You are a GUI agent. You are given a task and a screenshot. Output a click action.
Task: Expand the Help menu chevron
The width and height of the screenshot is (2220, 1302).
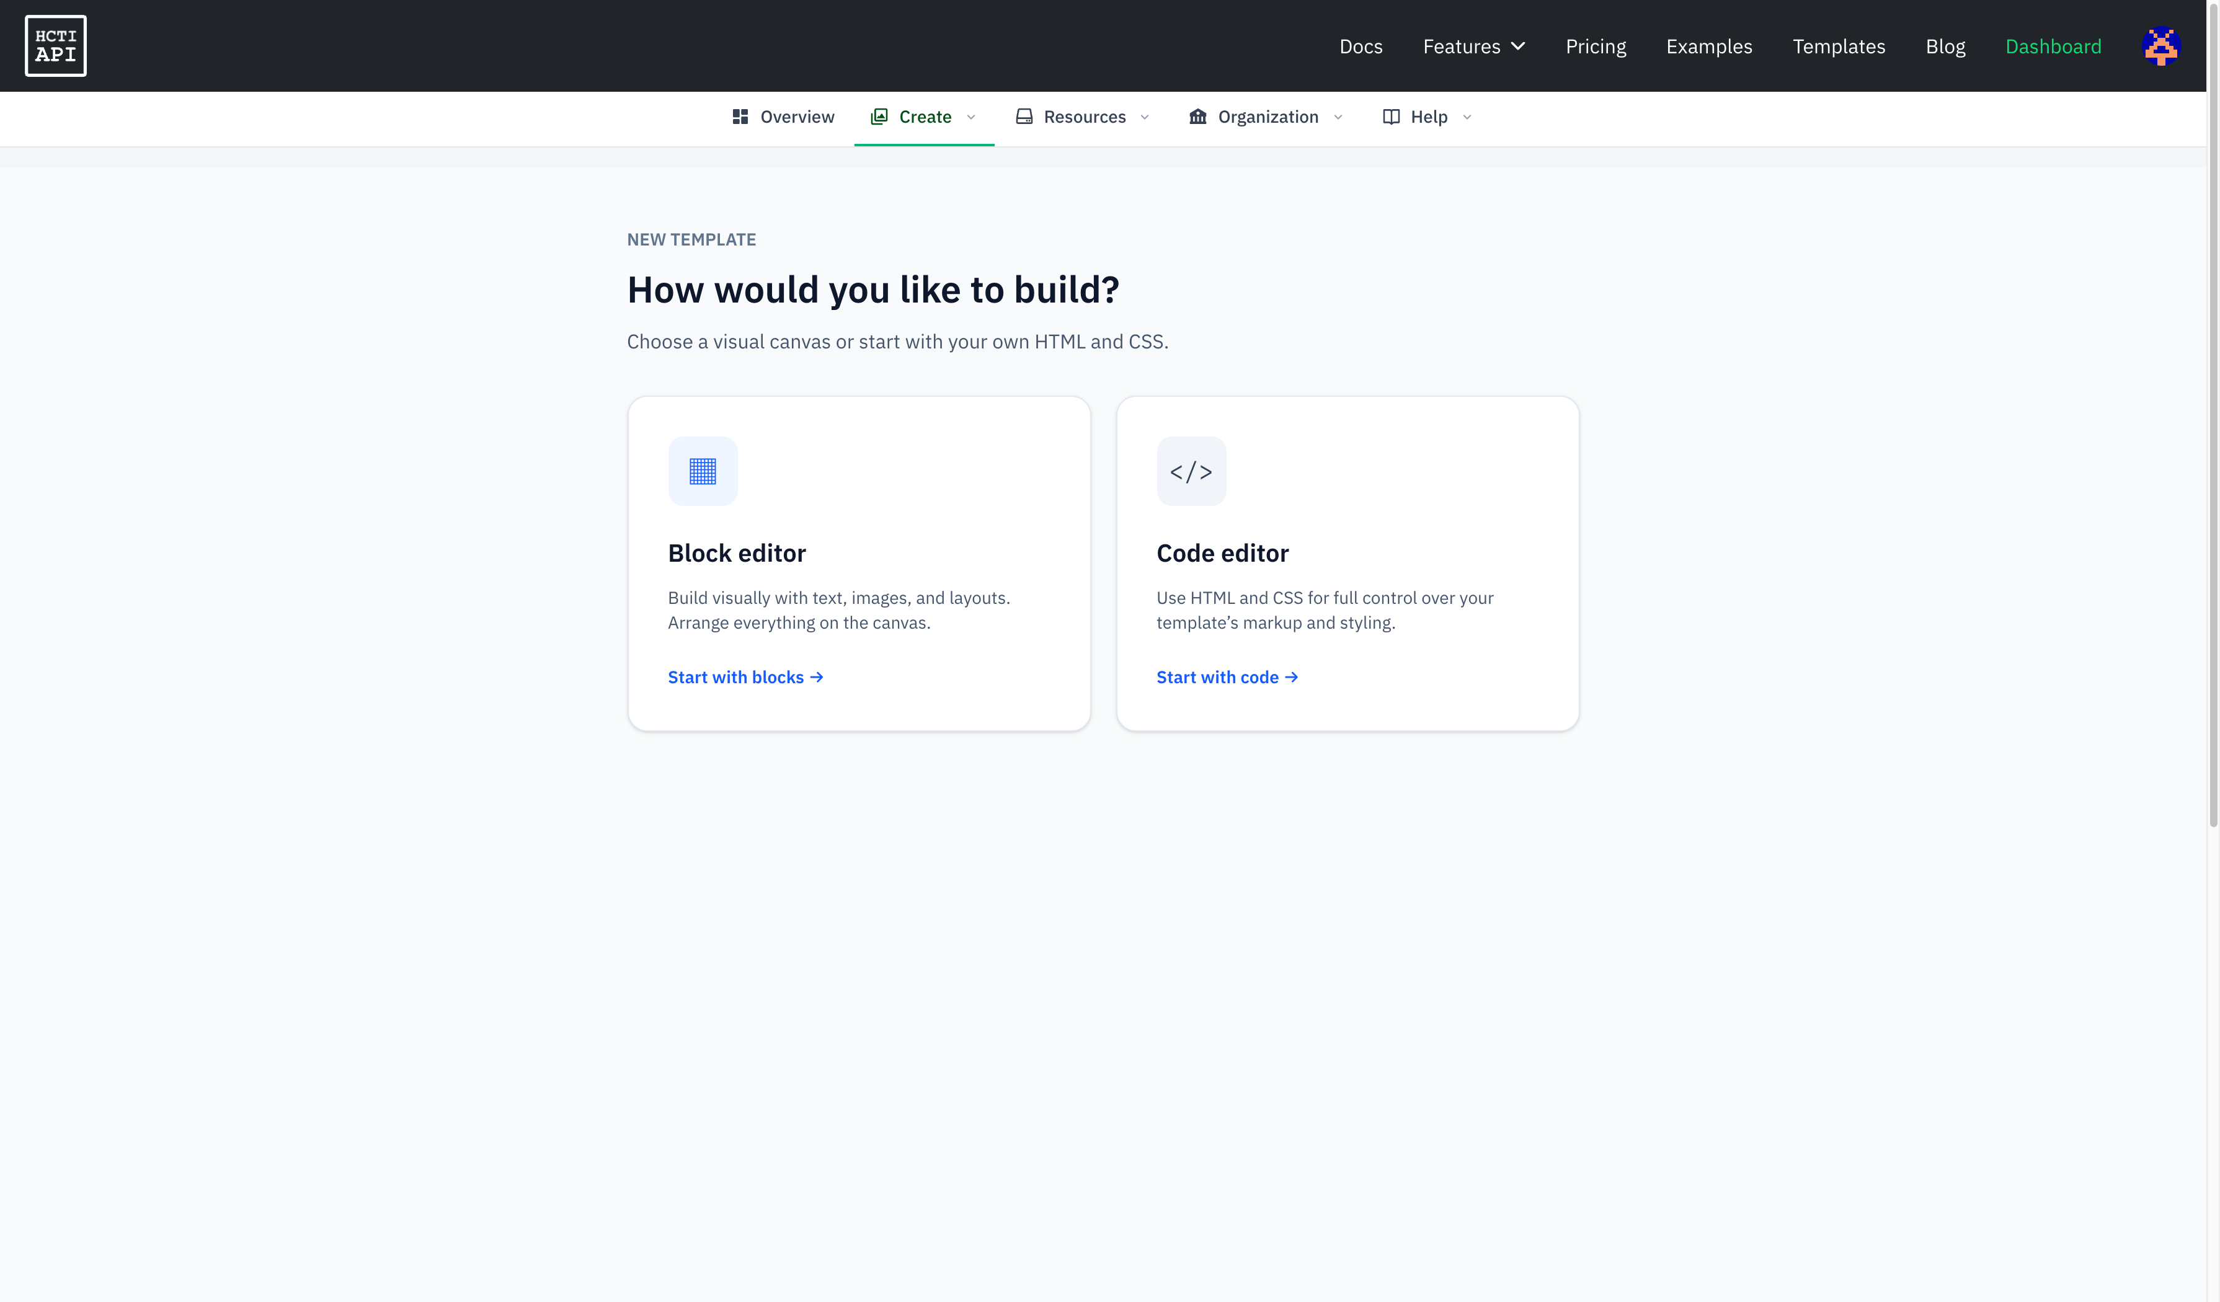(1467, 117)
